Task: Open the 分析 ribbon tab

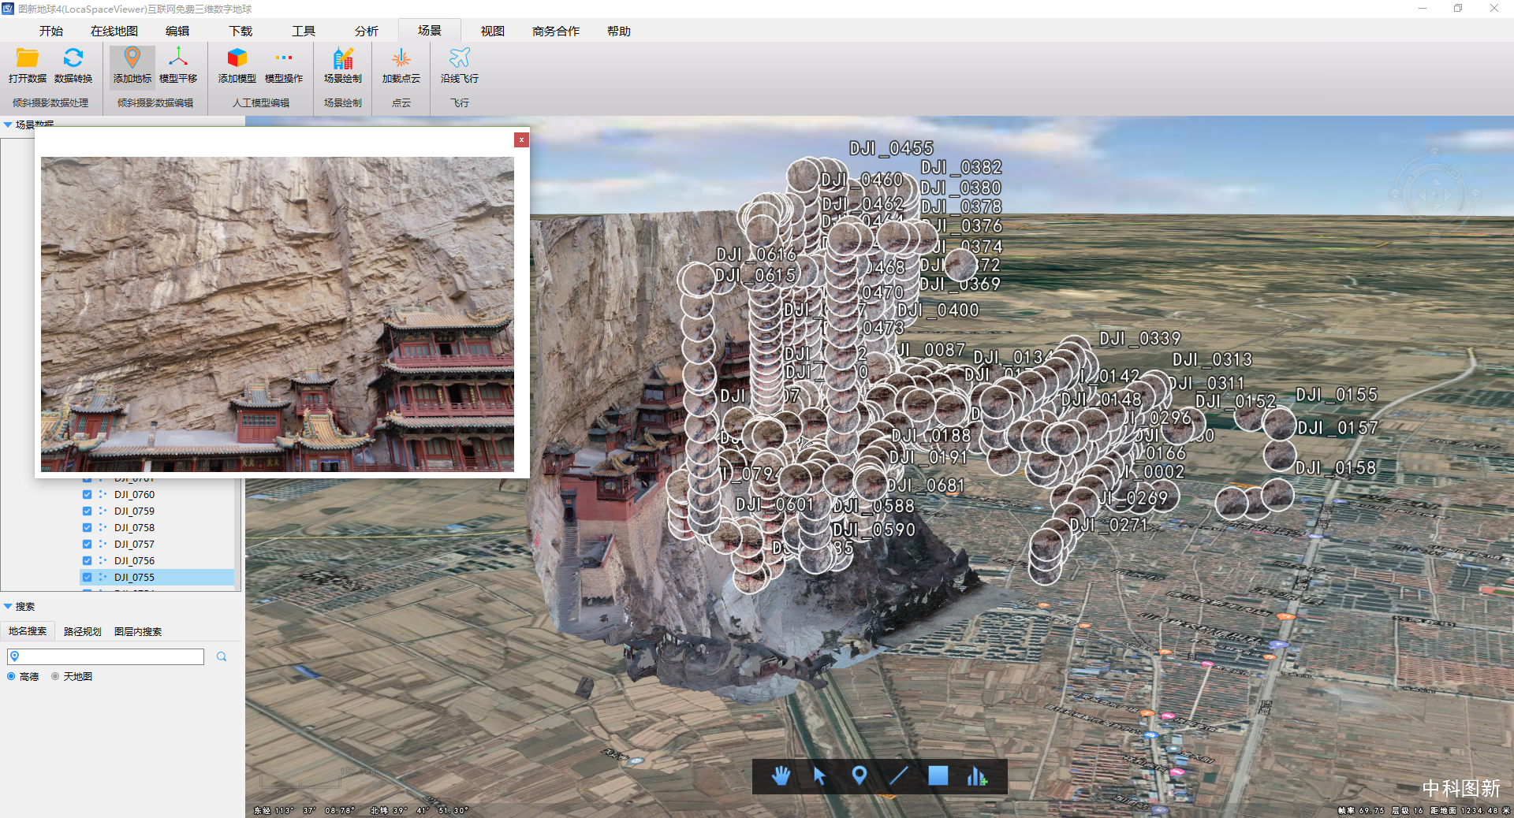Action: coord(366,31)
